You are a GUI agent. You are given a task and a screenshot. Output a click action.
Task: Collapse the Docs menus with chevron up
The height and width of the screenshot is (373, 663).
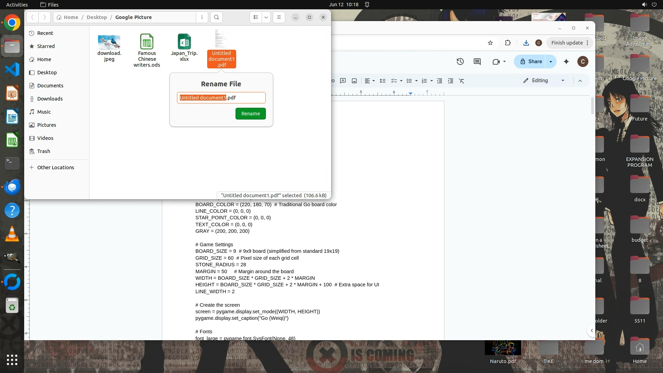pyautogui.click(x=580, y=81)
